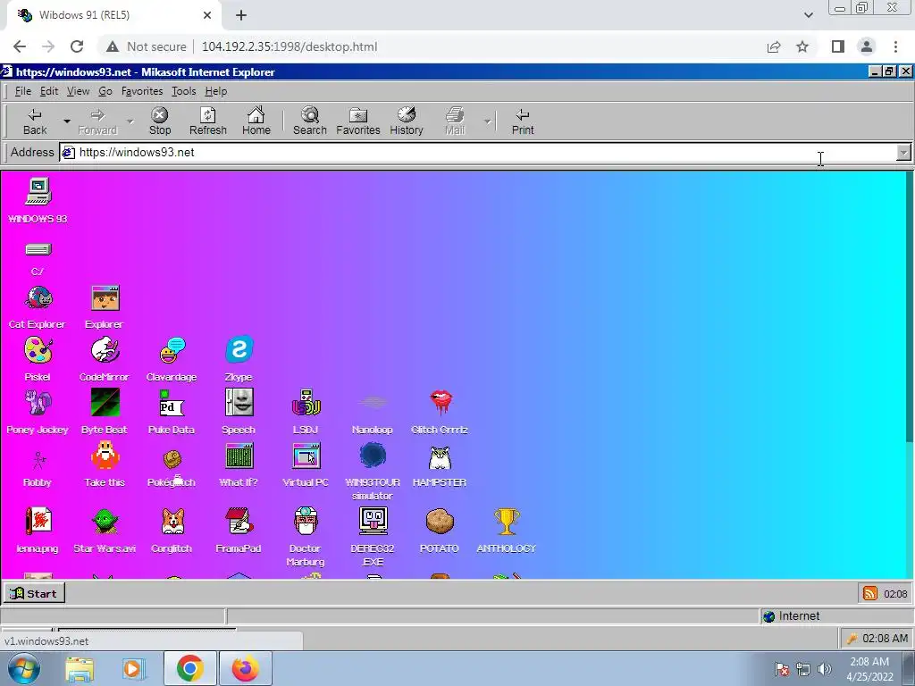
Task: Reload the page in Chrome
Action: pos(77,46)
